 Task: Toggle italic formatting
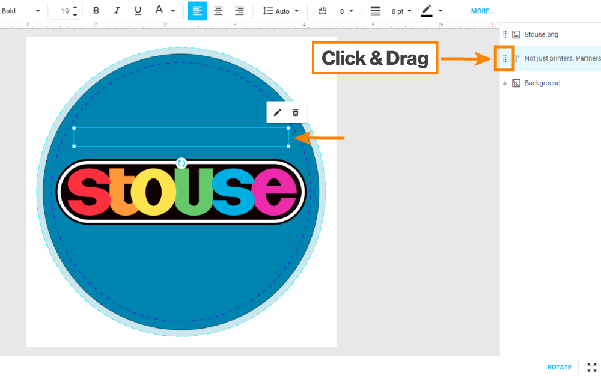tap(117, 11)
